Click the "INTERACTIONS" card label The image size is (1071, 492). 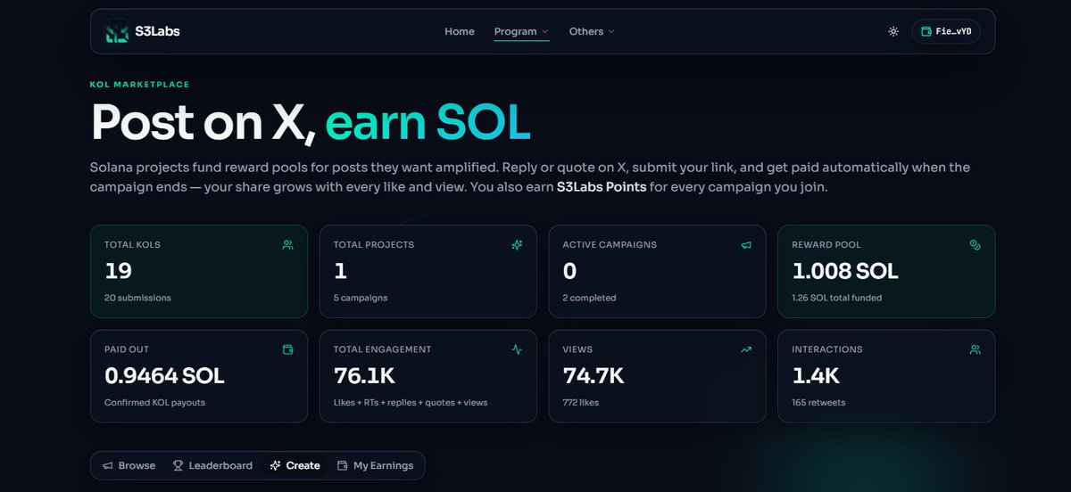pyautogui.click(x=827, y=349)
